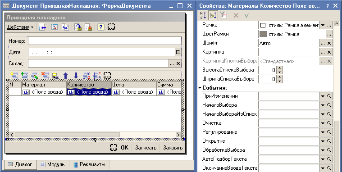The image size is (342, 172).
Task: Click the move row up blue arrow icon
Action: coord(65,76)
